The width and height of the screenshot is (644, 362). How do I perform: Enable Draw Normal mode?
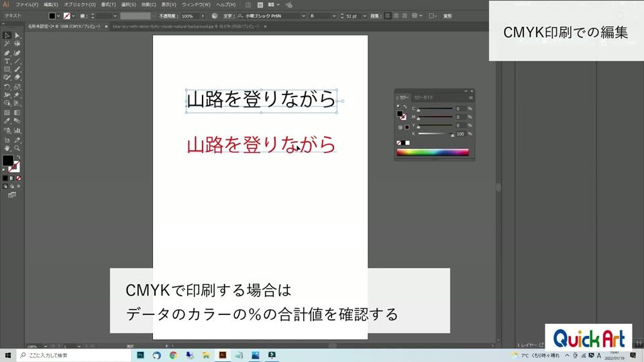pos(5,186)
